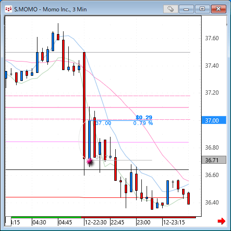This screenshot has width=231, height=231.
Task: Click the CQG chart icon in title bar
Action: (x=9, y=9)
